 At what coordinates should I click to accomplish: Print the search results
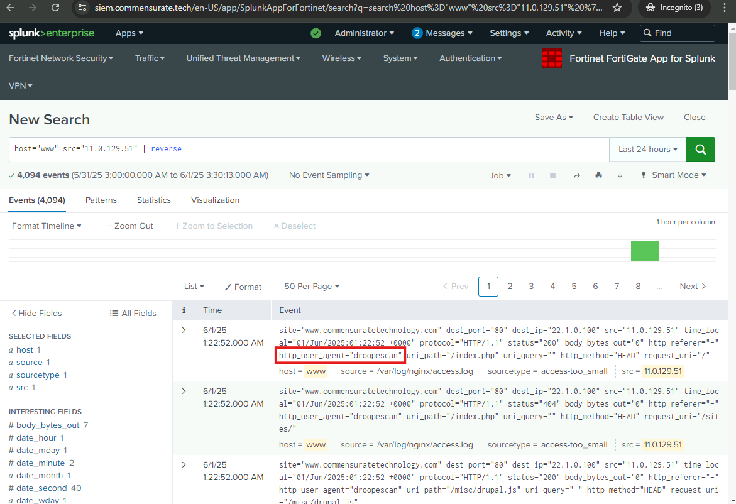598,175
